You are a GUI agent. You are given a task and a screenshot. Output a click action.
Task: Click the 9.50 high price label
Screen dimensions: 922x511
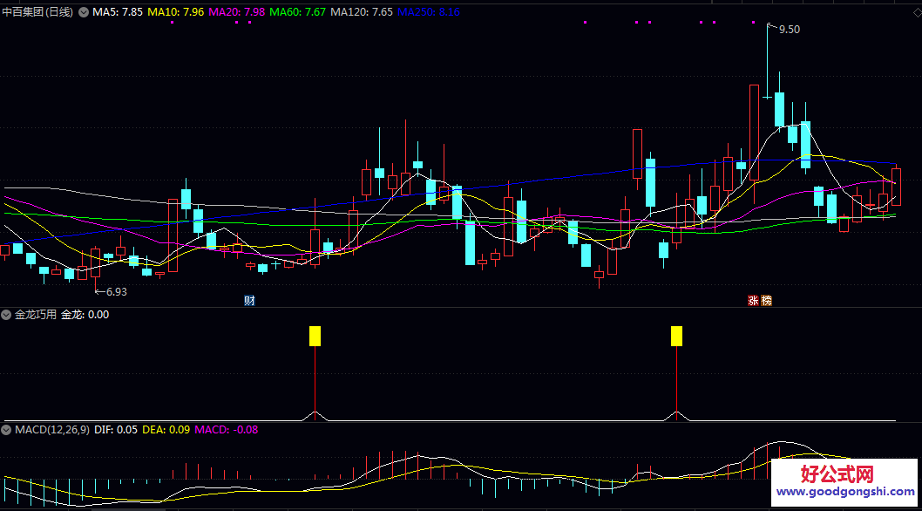click(x=789, y=30)
